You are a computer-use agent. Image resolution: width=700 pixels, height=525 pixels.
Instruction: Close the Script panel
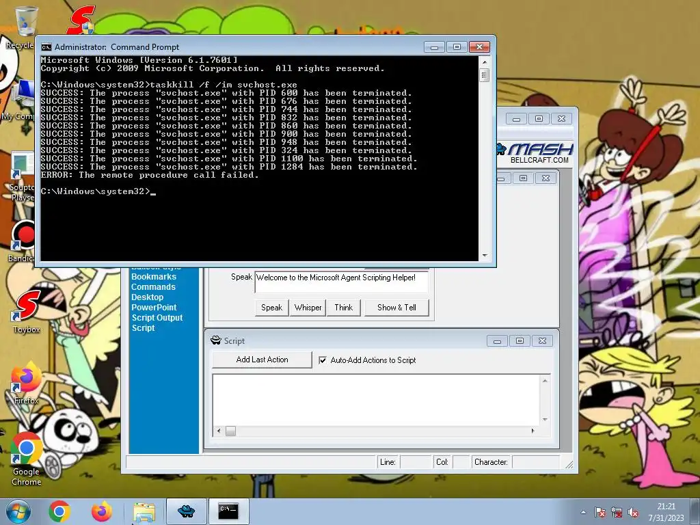[542, 341]
